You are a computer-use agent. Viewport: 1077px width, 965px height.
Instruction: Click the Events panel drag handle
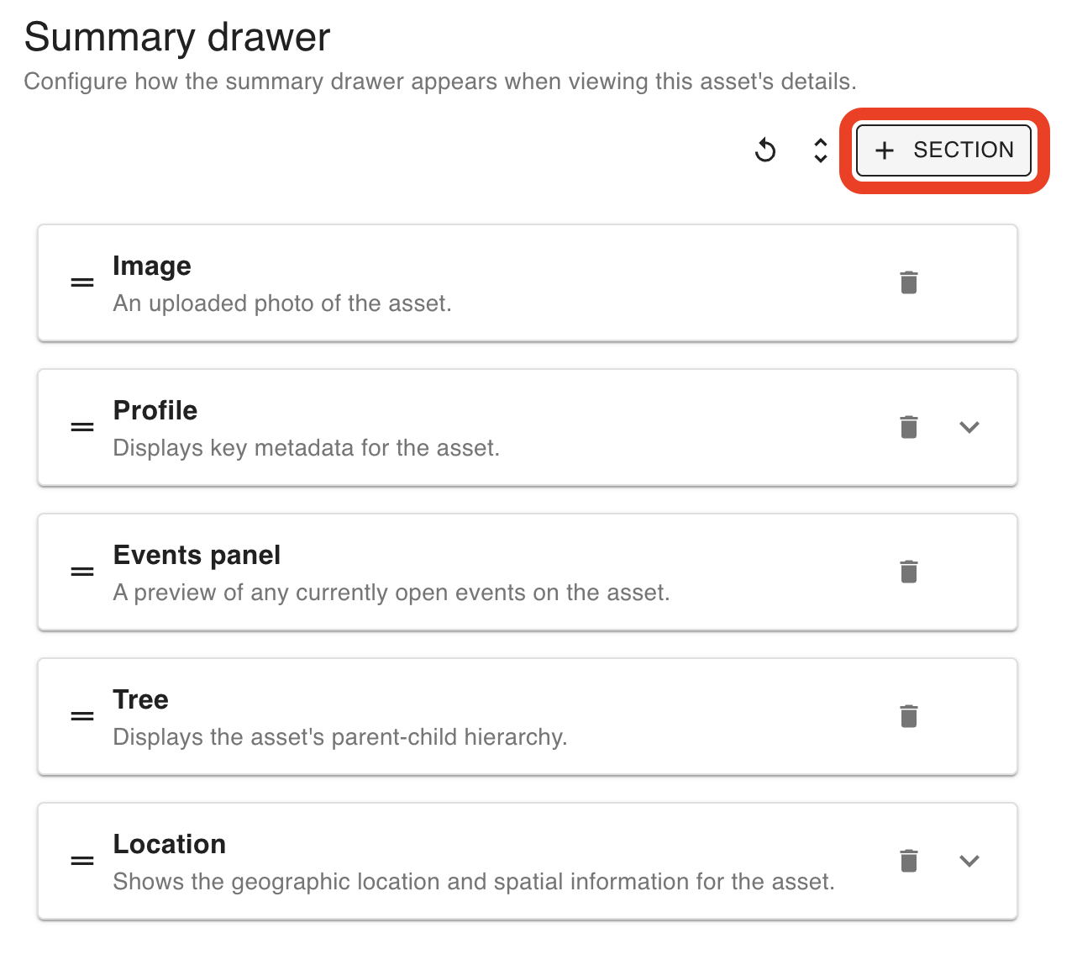[82, 572]
